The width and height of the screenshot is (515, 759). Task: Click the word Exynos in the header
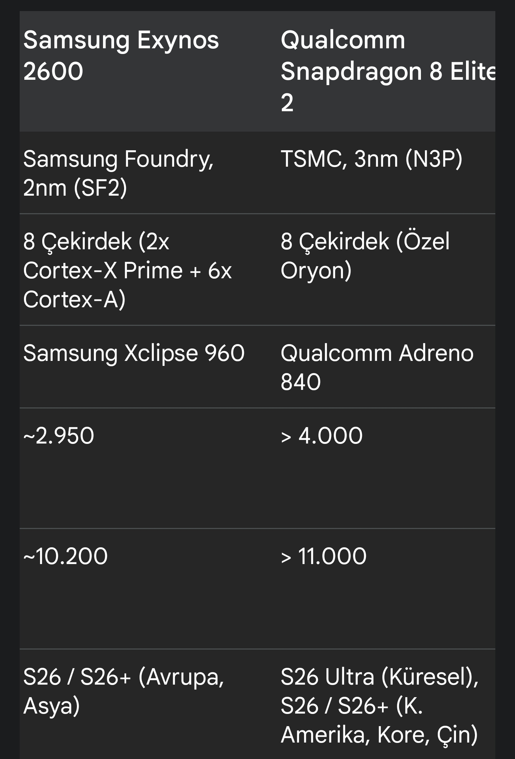click(178, 41)
